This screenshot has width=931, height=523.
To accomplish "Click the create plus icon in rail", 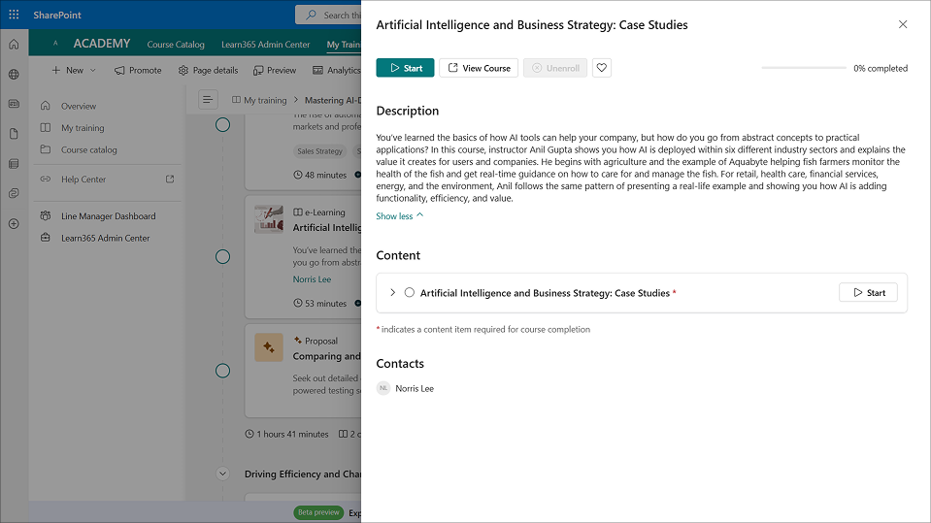I will pyautogui.click(x=14, y=224).
